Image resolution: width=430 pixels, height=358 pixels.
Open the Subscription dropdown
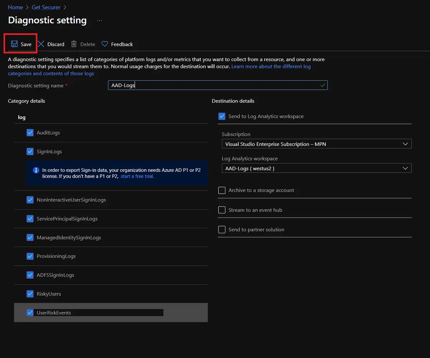pyautogui.click(x=316, y=144)
